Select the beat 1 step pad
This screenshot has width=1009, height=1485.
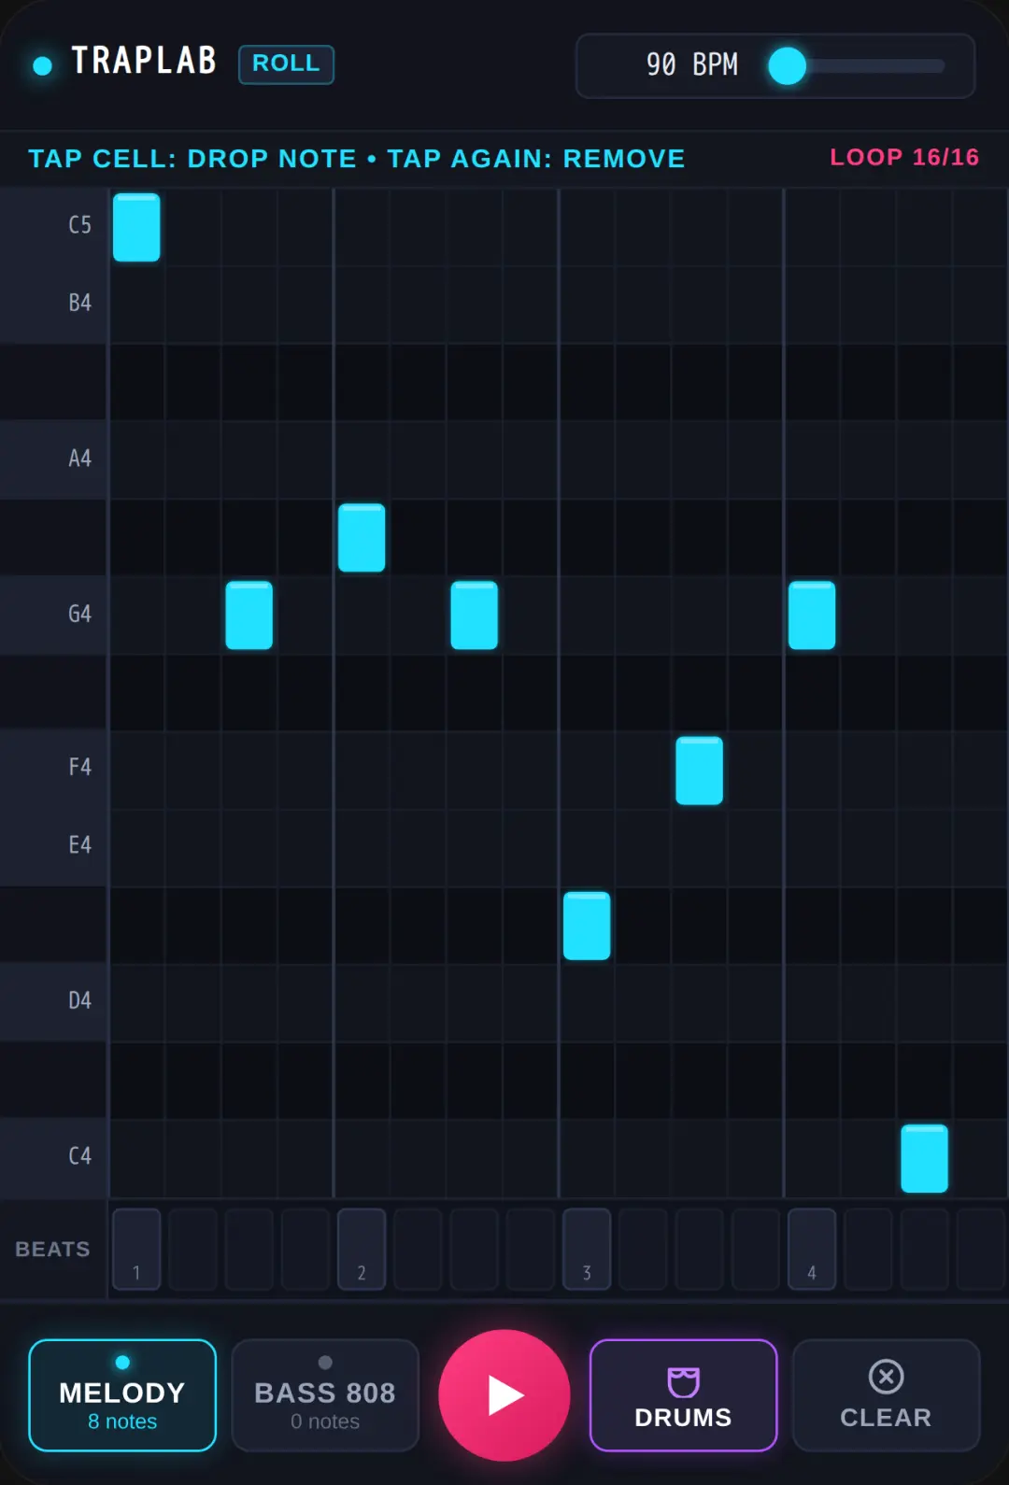coord(136,1249)
